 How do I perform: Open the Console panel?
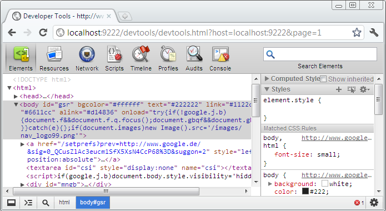point(220,59)
